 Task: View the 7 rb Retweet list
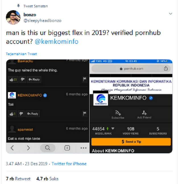tap(18, 179)
